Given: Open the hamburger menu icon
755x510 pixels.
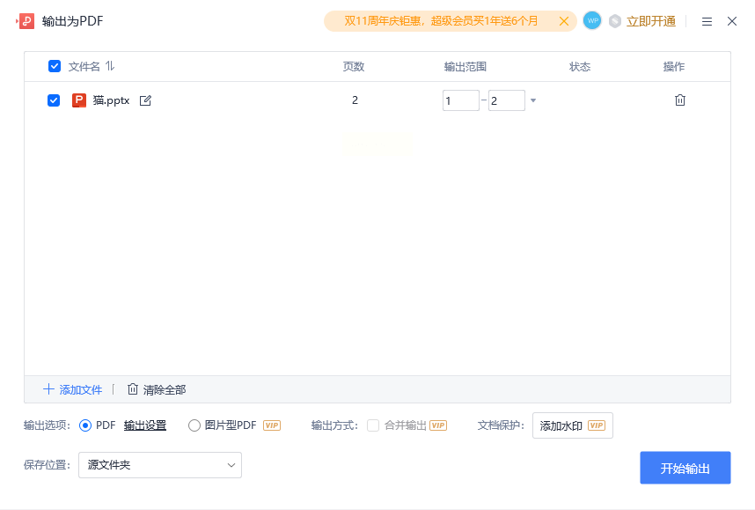Looking at the screenshot, I should (707, 22).
